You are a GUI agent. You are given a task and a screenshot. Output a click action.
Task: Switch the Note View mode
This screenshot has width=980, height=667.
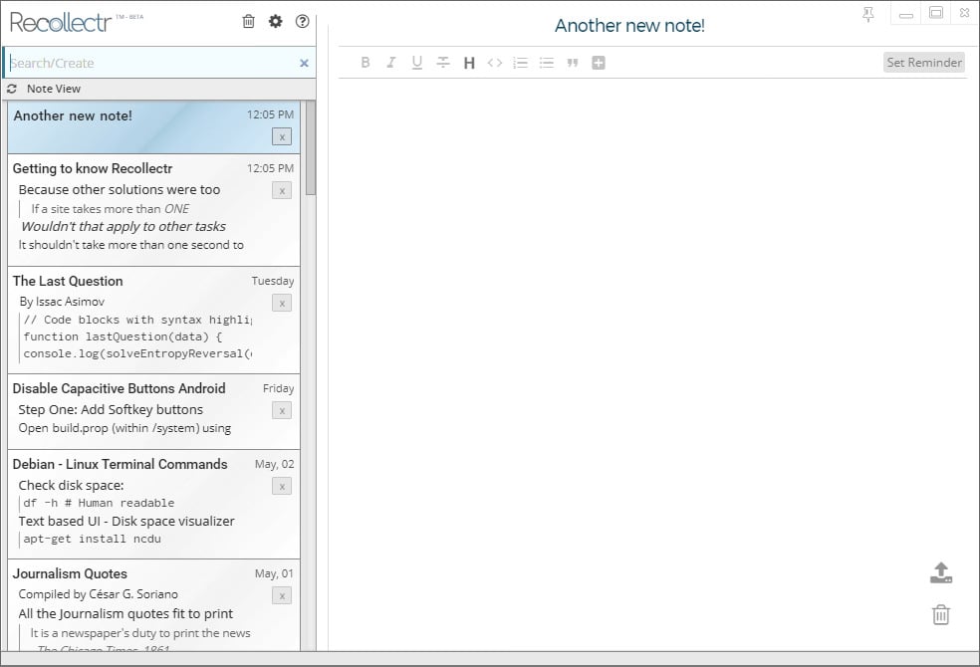54,89
